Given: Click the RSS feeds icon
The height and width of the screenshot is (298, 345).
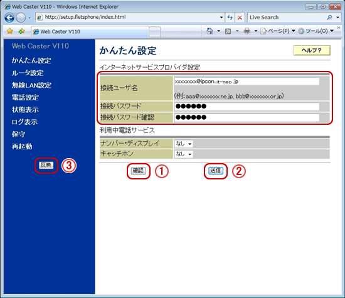Looking at the screenshot, I should [228, 31].
